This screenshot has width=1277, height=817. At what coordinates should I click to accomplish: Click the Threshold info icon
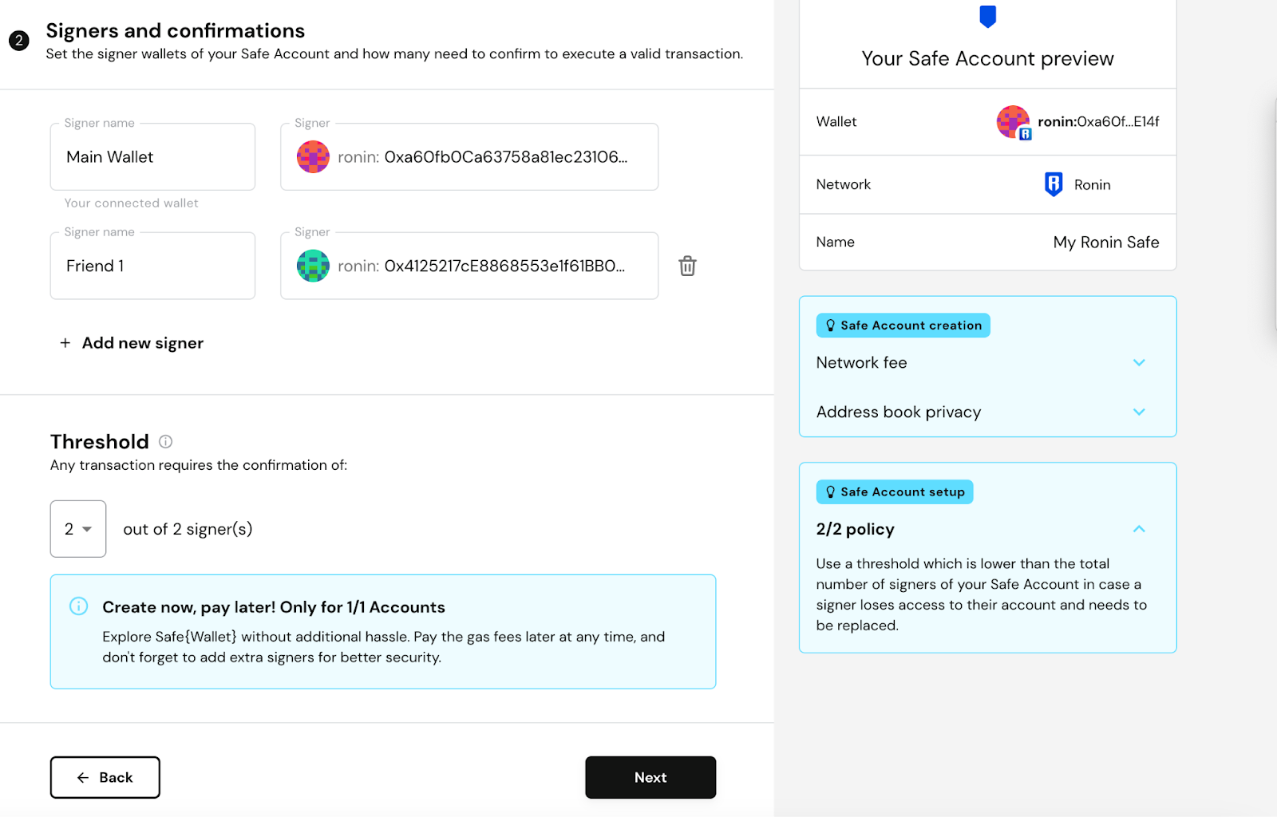[x=165, y=441]
